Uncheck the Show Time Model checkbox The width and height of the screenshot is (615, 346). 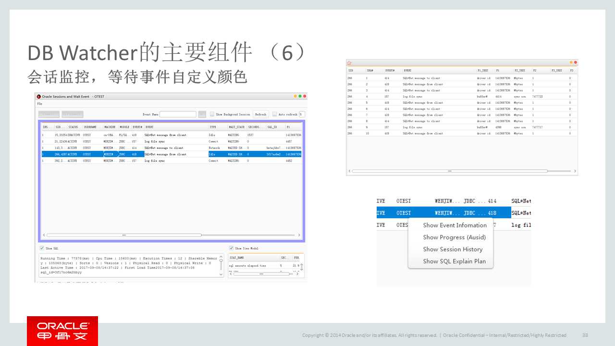tap(232, 248)
